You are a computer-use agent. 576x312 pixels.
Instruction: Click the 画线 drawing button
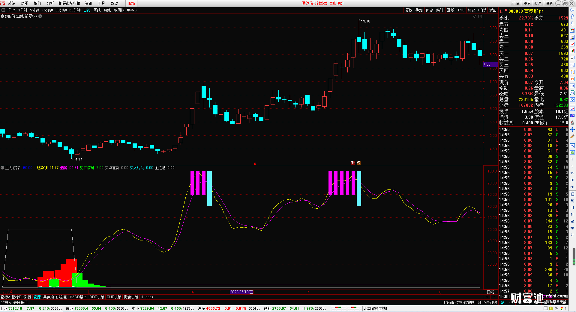450,10
